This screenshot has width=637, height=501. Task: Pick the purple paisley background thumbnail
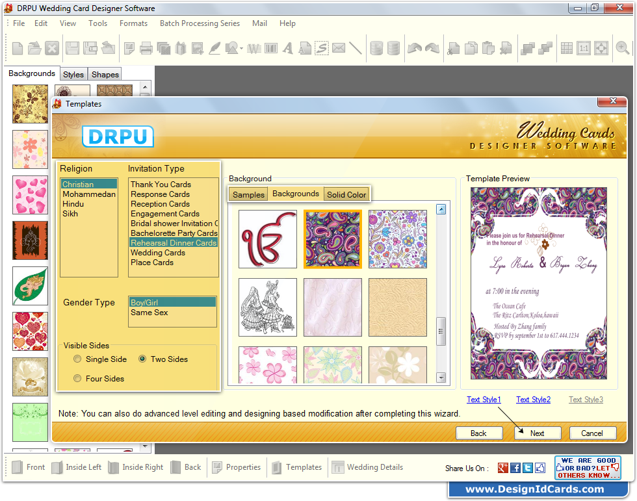(333, 239)
